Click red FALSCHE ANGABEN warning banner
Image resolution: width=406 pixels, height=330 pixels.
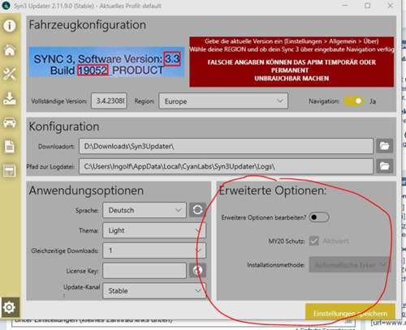click(x=292, y=62)
